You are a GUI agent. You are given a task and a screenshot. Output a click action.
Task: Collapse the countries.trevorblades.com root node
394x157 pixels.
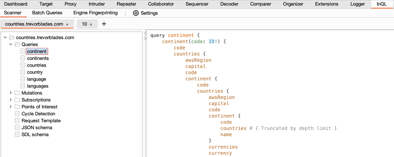pos(5,38)
